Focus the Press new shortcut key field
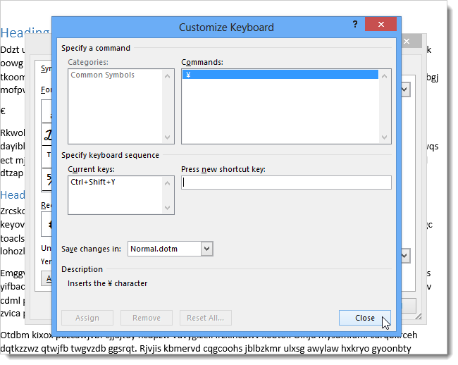The height and width of the screenshot is (365, 458). point(286,182)
